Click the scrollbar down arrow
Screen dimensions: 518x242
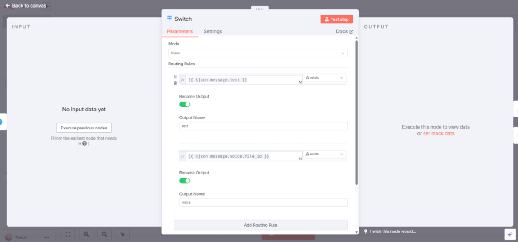pyautogui.click(x=356, y=232)
